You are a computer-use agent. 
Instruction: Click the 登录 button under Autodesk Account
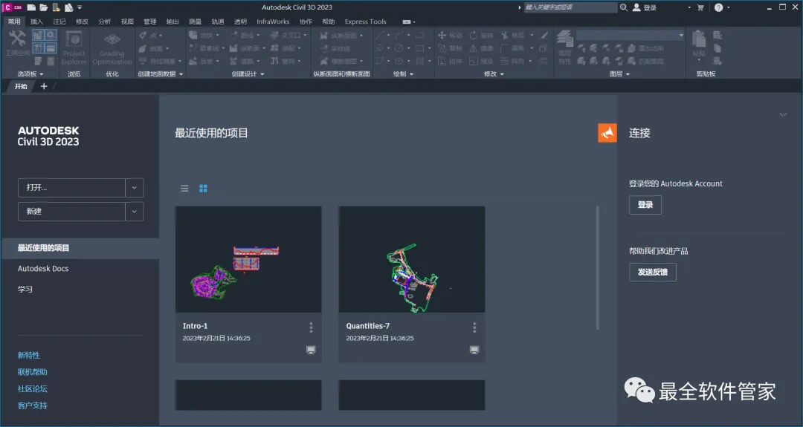click(x=645, y=204)
